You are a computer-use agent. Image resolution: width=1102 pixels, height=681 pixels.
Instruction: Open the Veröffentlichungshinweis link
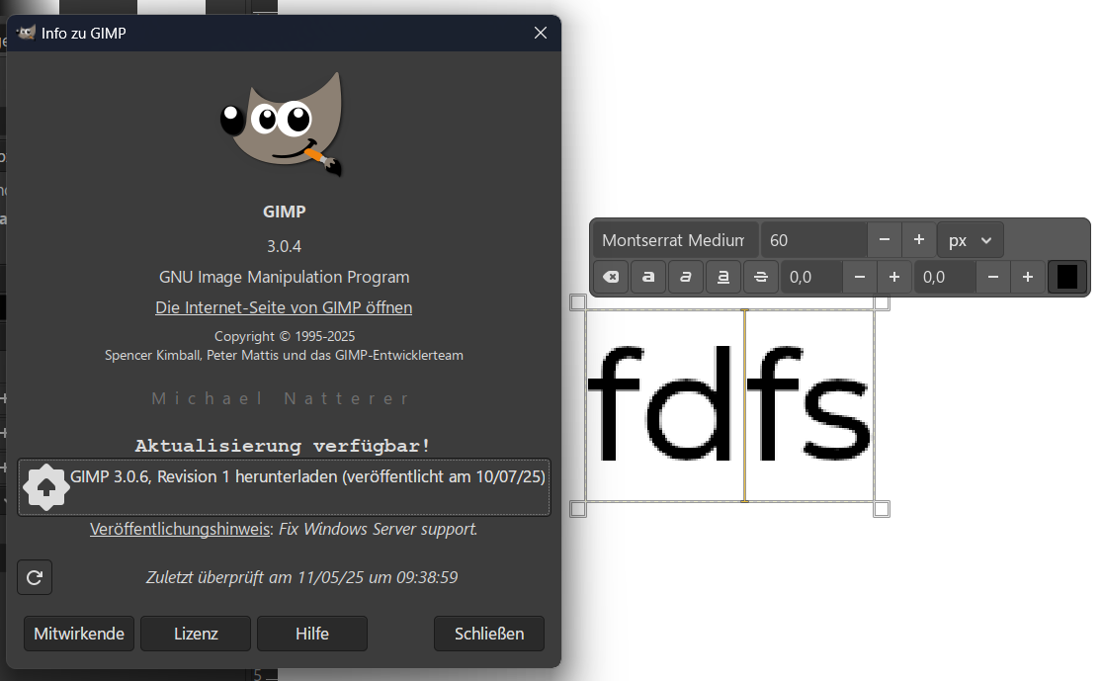coord(180,529)
